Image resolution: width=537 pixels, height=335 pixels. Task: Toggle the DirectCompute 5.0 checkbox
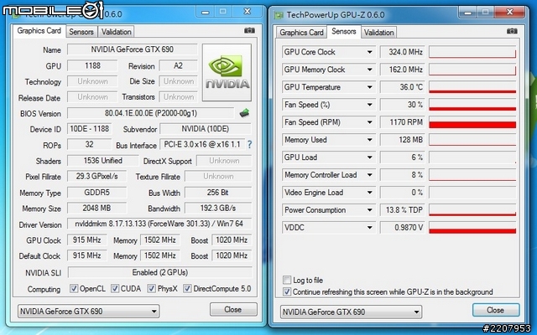point(187,288)
